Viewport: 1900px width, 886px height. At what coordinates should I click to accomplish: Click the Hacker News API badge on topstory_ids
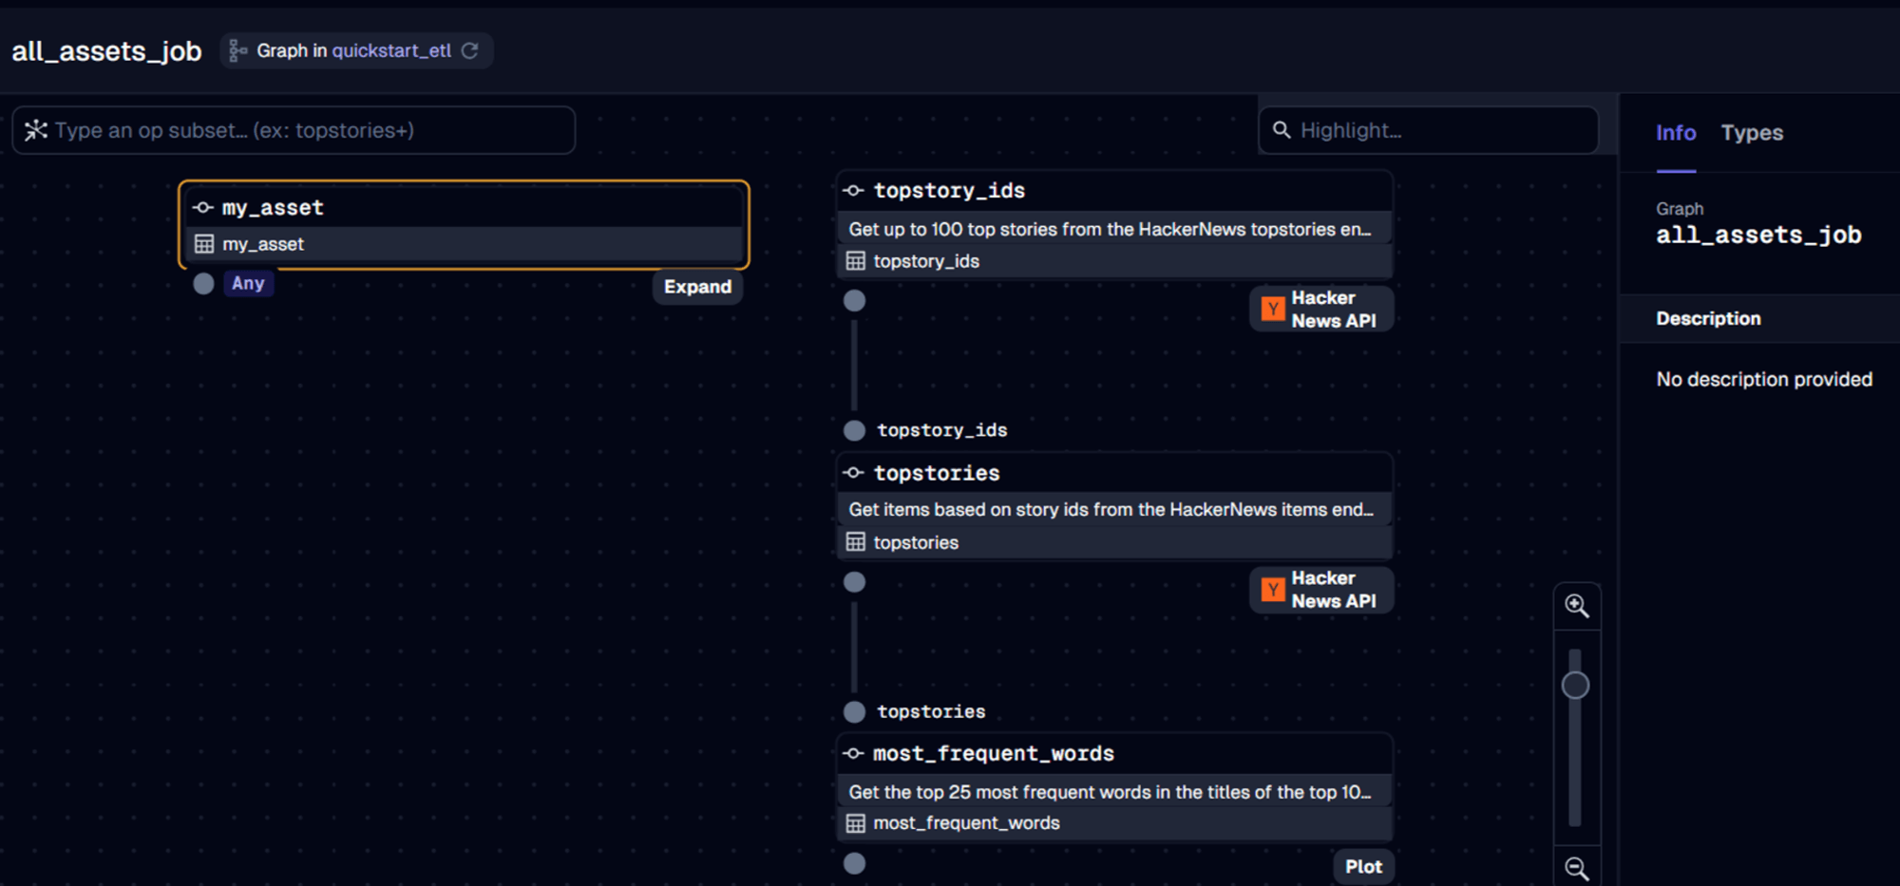coord(1320,309)
